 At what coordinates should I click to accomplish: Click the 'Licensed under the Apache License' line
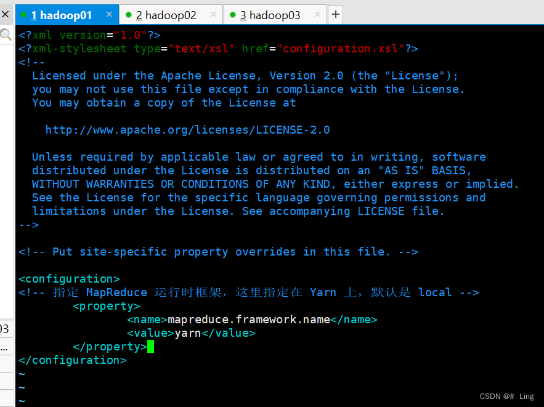[x=245, y=76]
